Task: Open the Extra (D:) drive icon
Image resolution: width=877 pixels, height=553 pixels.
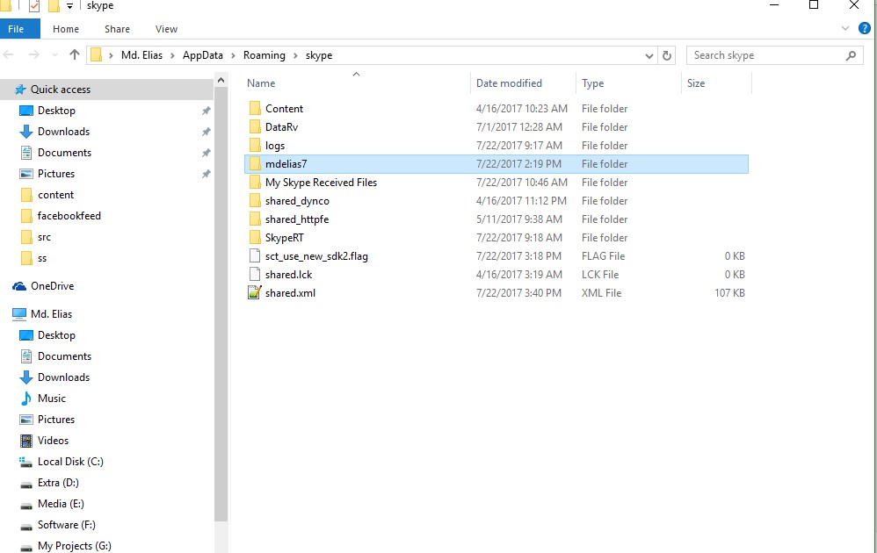Action: click(26, 484)
